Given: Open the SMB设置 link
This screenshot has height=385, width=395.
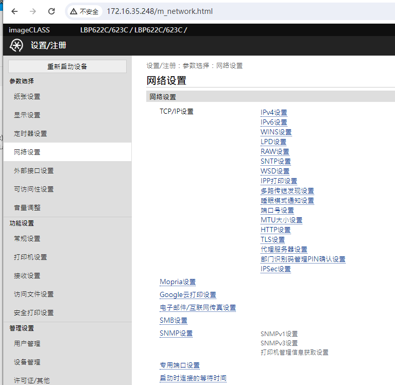Looking at the screenshot, I should (x=174, y=321).
